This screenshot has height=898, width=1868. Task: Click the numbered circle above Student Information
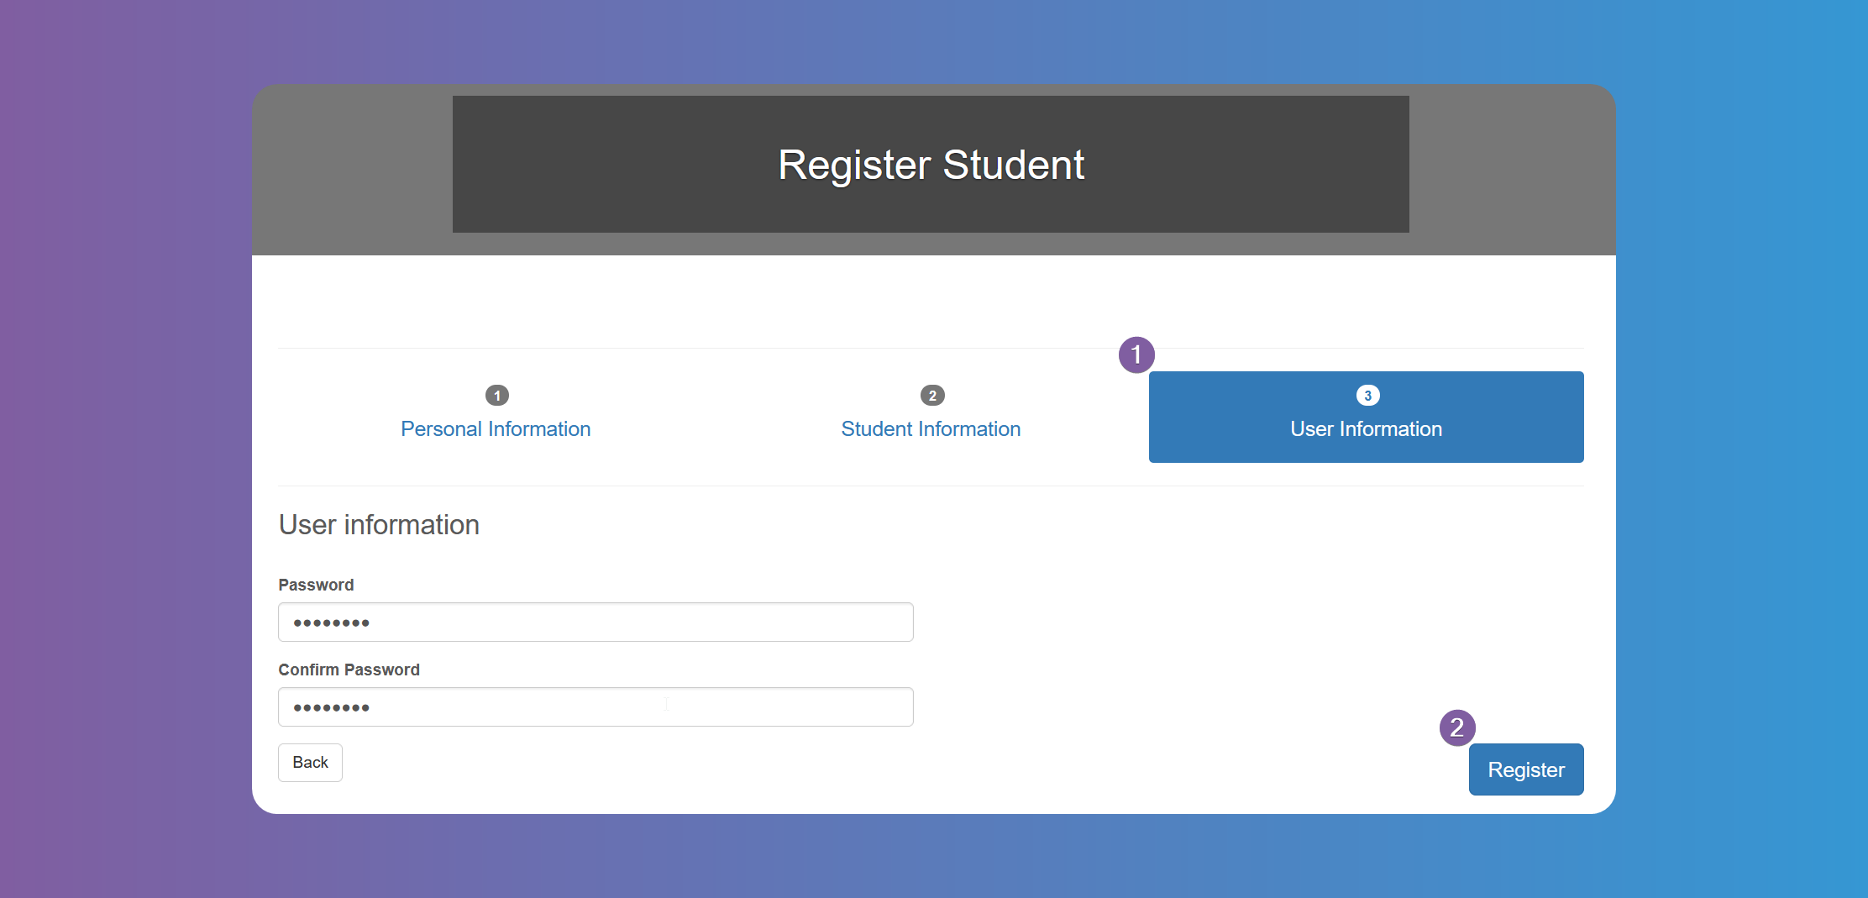pos(931,395)
